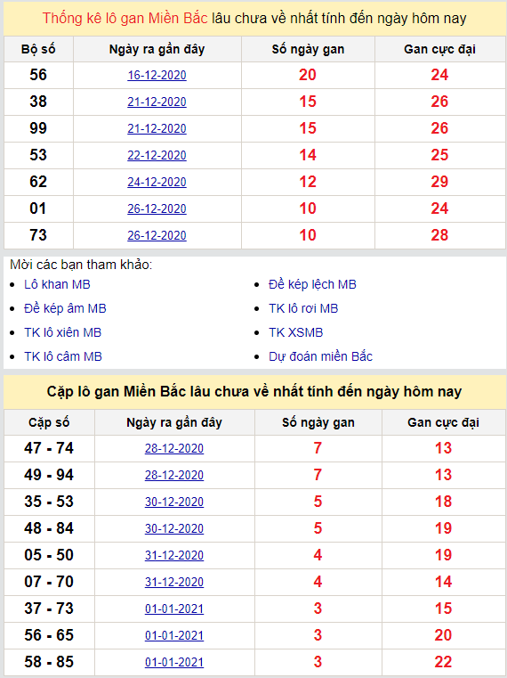Open the 22-12-2020 result link

(157, 156)
